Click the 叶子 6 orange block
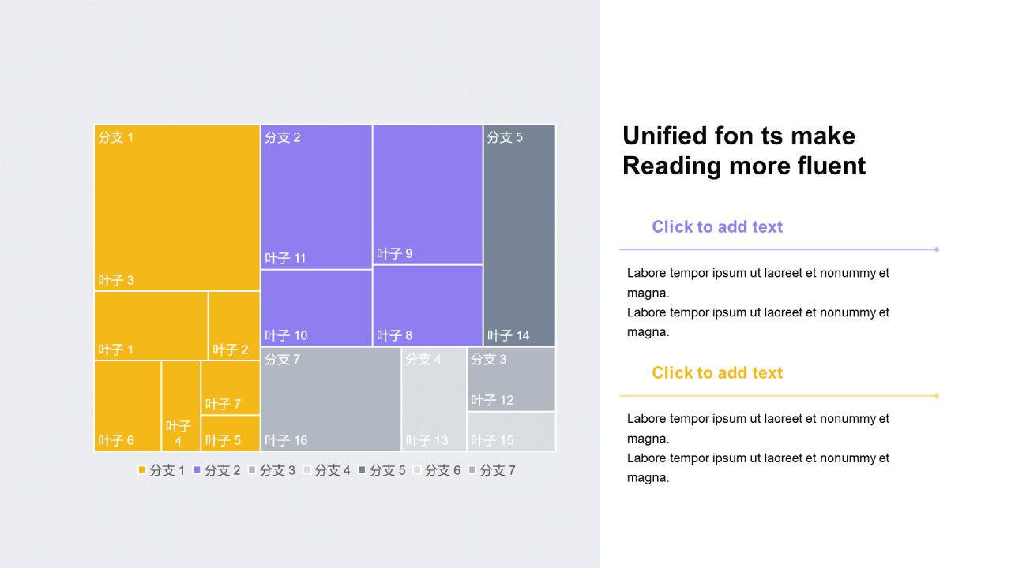Viewport: 1011px width, 568px height. [x=127, y=405]
